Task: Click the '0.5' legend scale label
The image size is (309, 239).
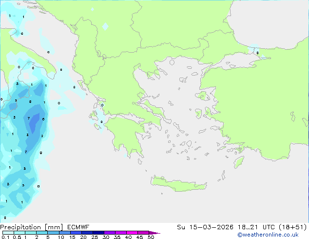Action: tap(17, 237)
